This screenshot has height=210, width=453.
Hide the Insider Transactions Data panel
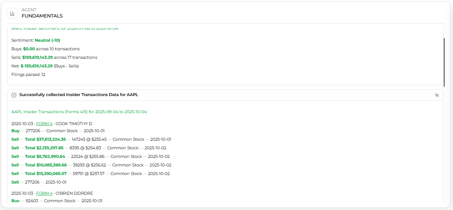pos(437,95)
